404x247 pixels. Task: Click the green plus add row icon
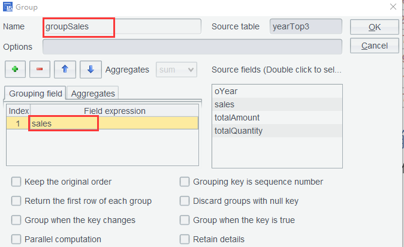click(x=14, y=70)
